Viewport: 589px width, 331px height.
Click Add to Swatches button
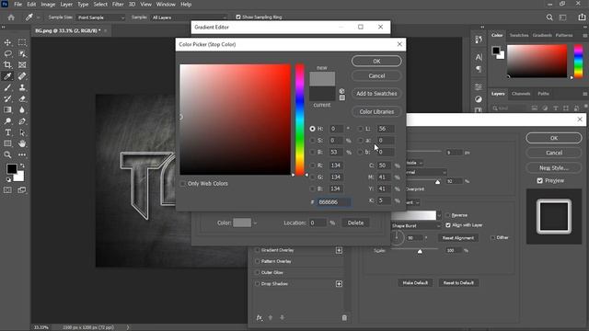376,94
